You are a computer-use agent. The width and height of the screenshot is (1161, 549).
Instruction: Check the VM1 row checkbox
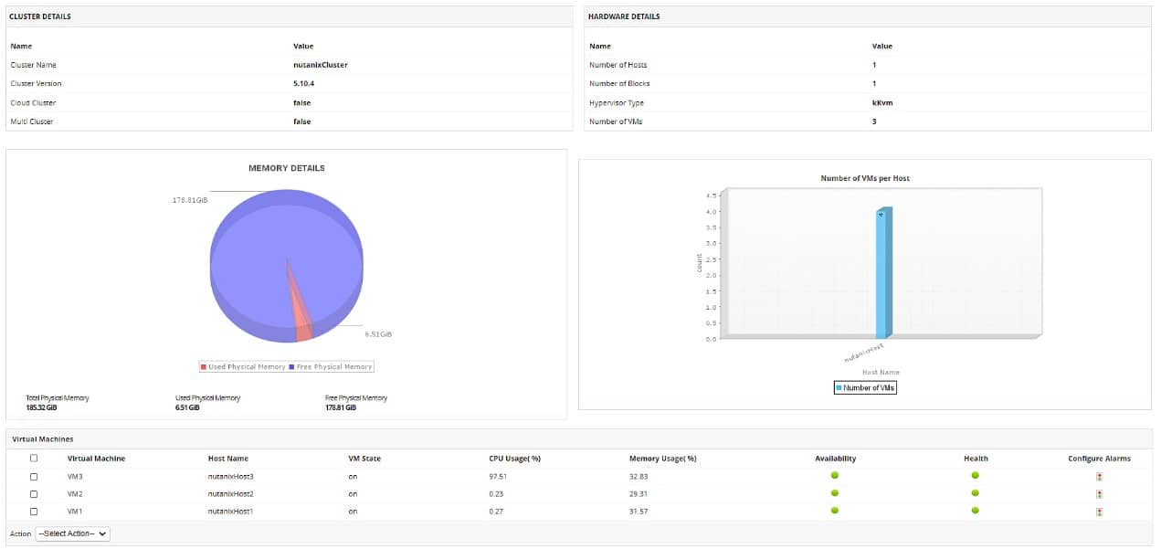click(x=34, y=512)
